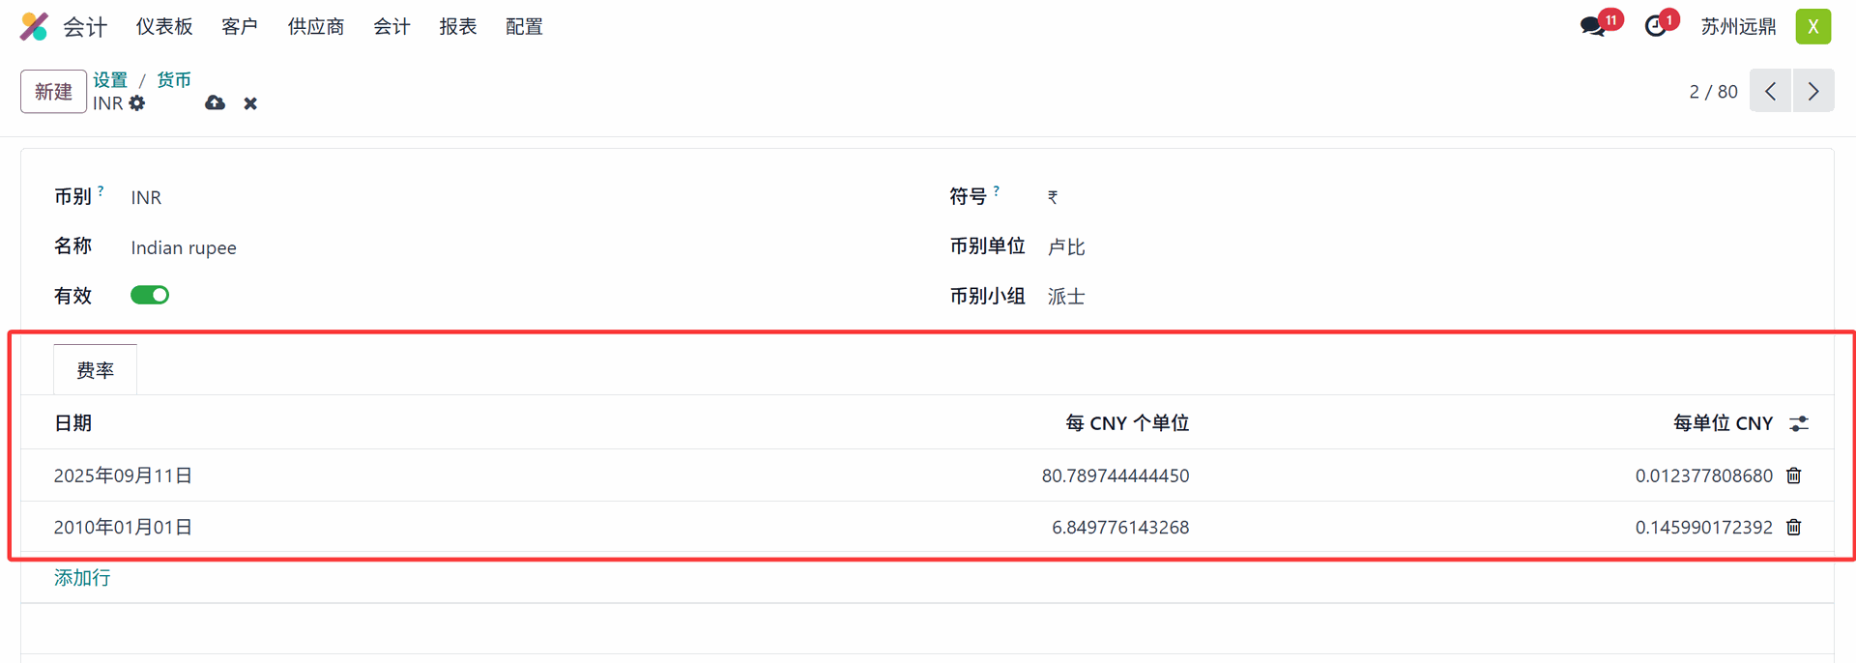
Task: Discard changes with the X icon
Action: pyautogui.click(x=250, y=103)
